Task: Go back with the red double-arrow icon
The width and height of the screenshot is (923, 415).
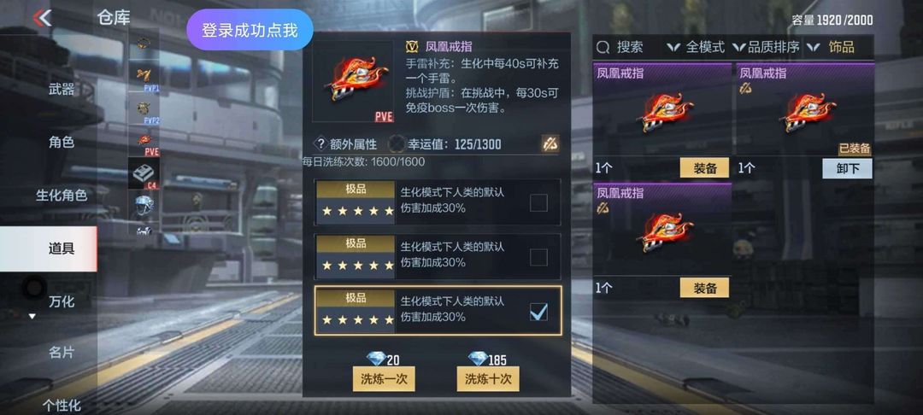Action: [x=42, y=18]
